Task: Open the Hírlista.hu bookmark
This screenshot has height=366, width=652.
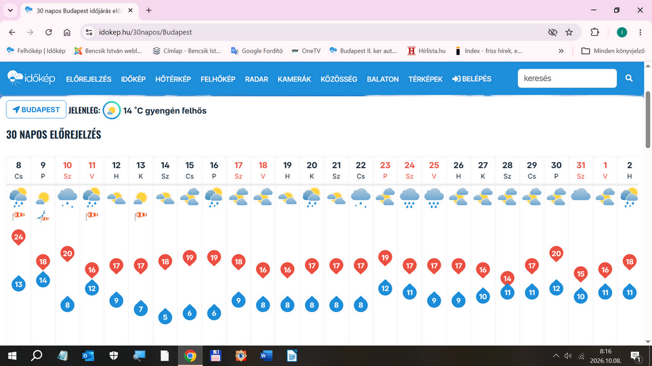Action: (426, 51)
